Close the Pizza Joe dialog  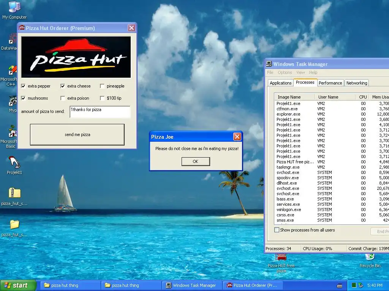(237, 136)
